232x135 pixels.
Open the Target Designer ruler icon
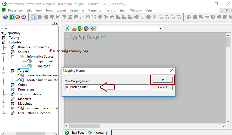click(74, 29)
